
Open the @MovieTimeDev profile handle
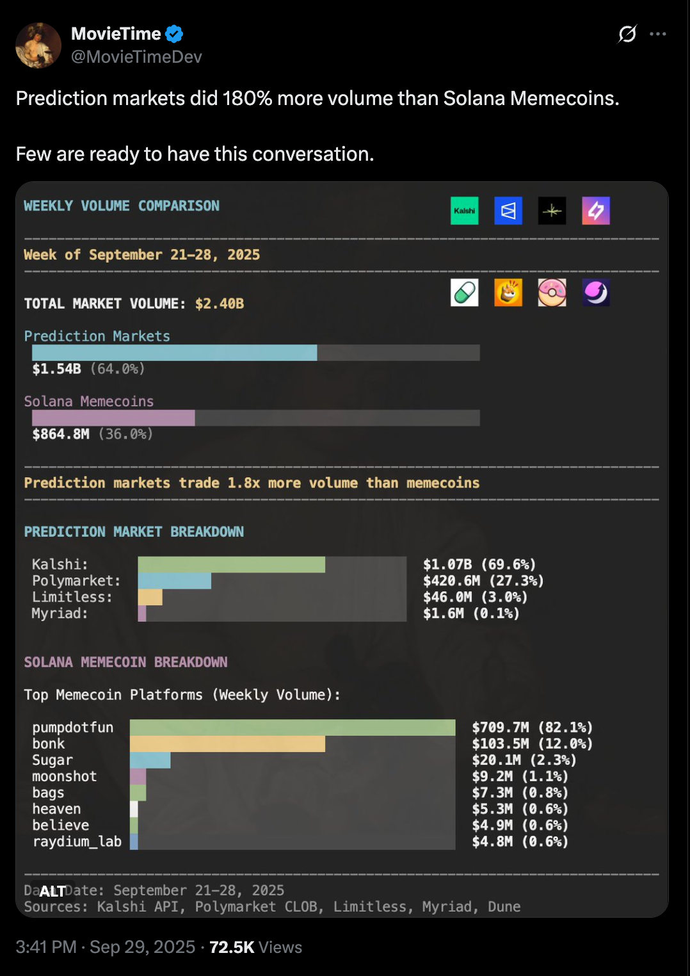(x=136, y=57)
